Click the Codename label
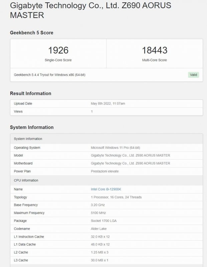Screen dimensions: 207x267 coord(22,229)
